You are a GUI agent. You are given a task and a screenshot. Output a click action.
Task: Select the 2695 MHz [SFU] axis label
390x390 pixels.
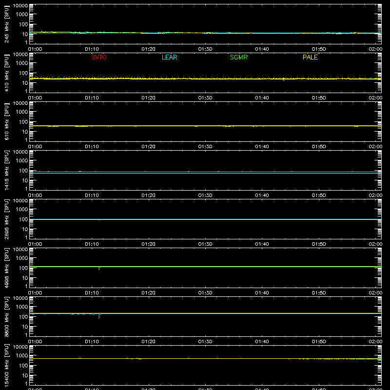pos(6,219)
